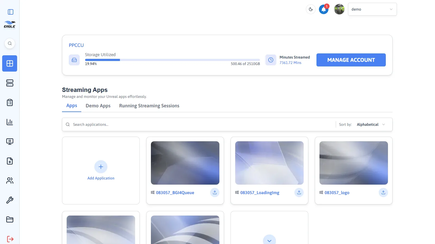
Task: Open the add-file icon in sidebar
Action: tap(10, 161)
